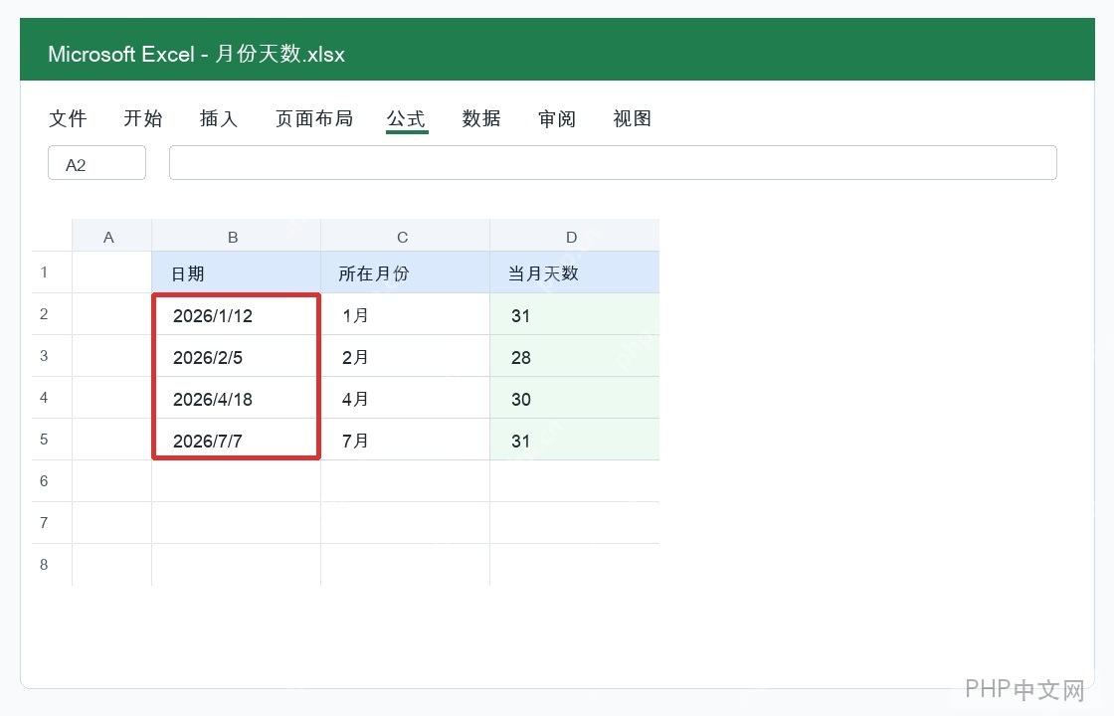
Task: Select row 2 header
Action: click(x=51, y=314)
